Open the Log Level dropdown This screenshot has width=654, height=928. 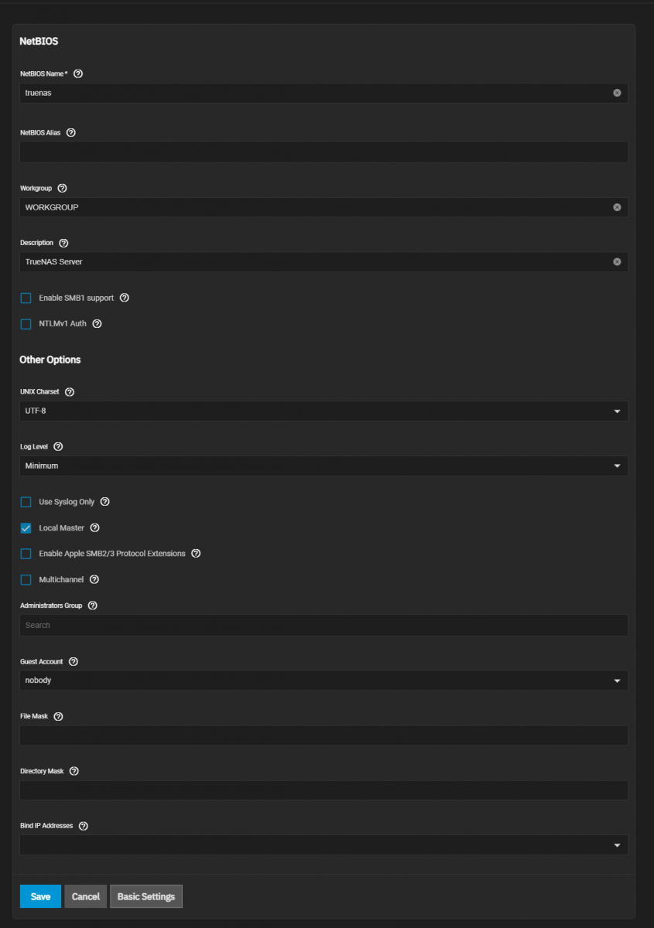324,466
